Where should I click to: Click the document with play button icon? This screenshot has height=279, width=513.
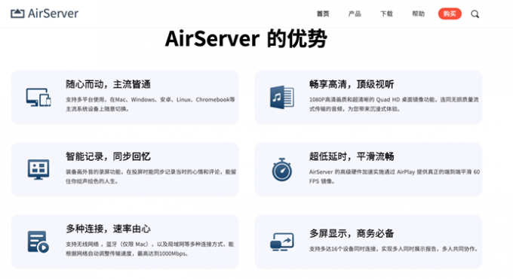(x=38, y=242)
